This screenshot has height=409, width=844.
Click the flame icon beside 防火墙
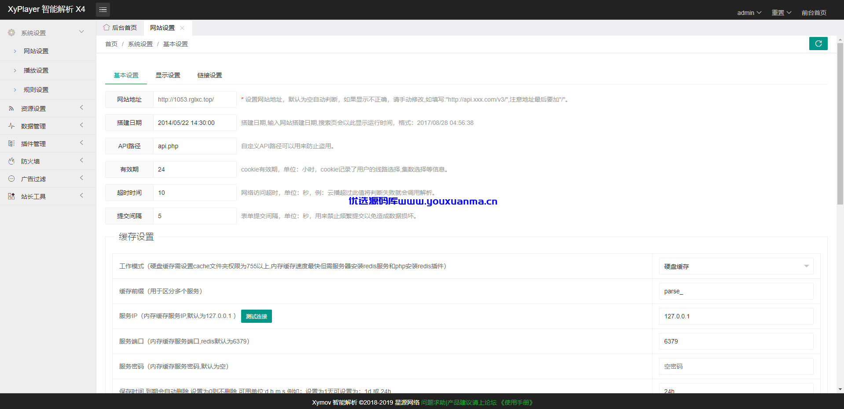pyautogui.click(x=11, y=161)
